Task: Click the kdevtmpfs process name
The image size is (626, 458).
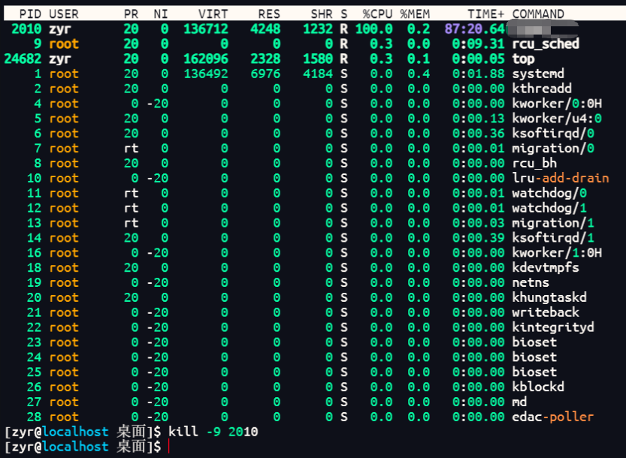Action: [x=546, y=268]
